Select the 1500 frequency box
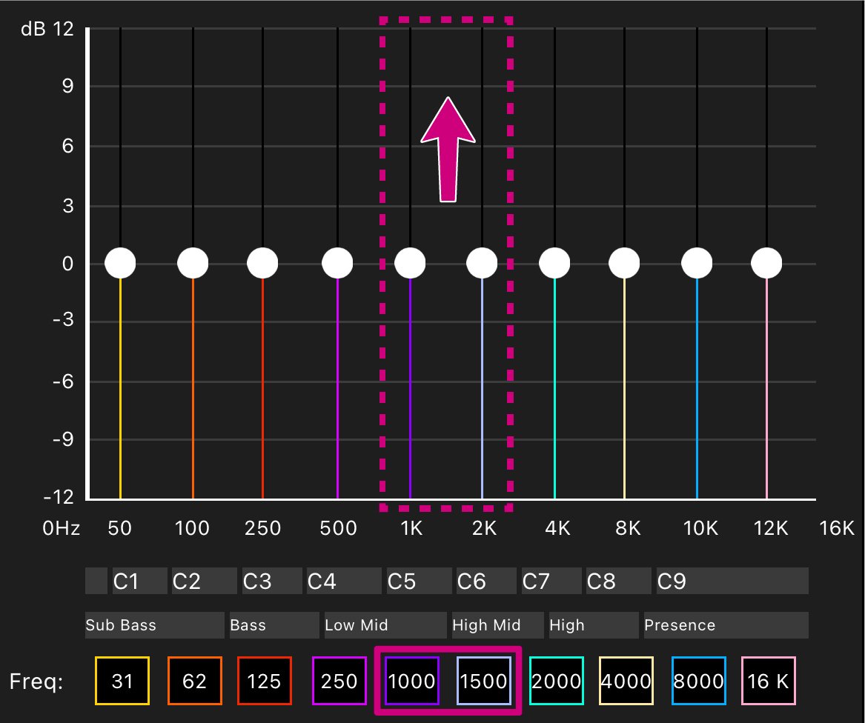Screen dimensions: 865x723 484,681
